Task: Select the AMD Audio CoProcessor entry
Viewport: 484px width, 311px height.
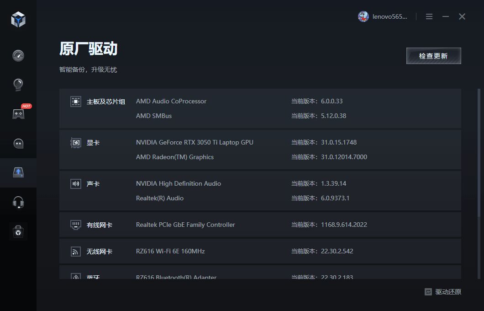Action: 171,101
